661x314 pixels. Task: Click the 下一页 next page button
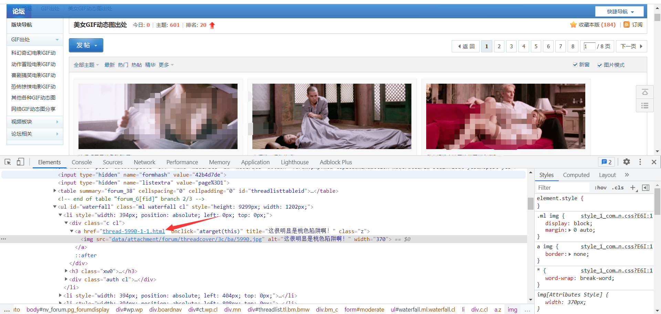[631, 46]
